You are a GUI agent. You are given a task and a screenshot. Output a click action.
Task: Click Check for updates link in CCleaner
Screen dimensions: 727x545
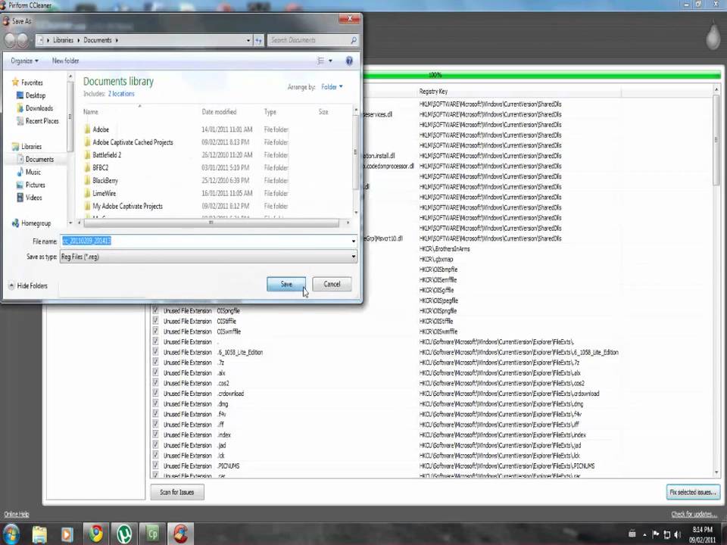point(694,515)
